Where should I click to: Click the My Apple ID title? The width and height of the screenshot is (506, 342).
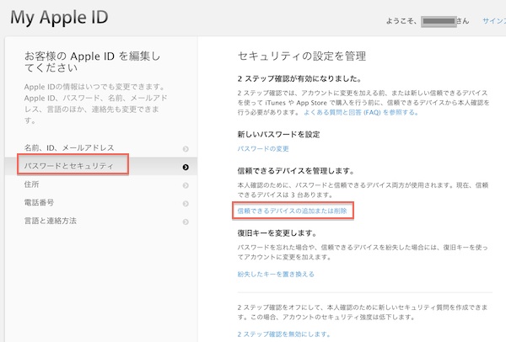pos(59,18)
